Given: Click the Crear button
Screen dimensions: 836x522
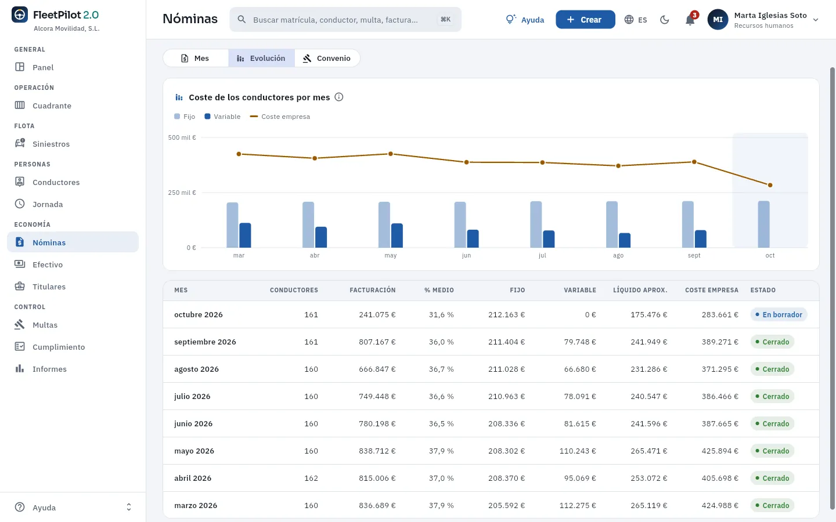Looking at the screenshot, I should tap(585, 20).
